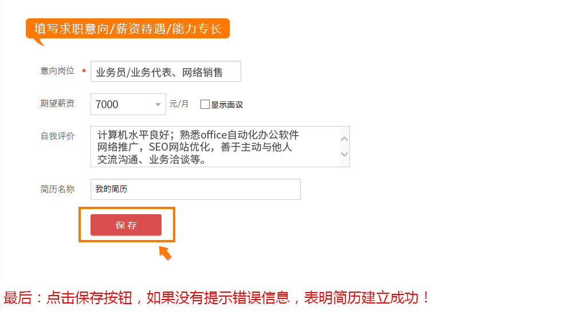Click the down arrow in 自我评价 scrollbar
Screen dimensions: 562x319
[x=344, y=155]
